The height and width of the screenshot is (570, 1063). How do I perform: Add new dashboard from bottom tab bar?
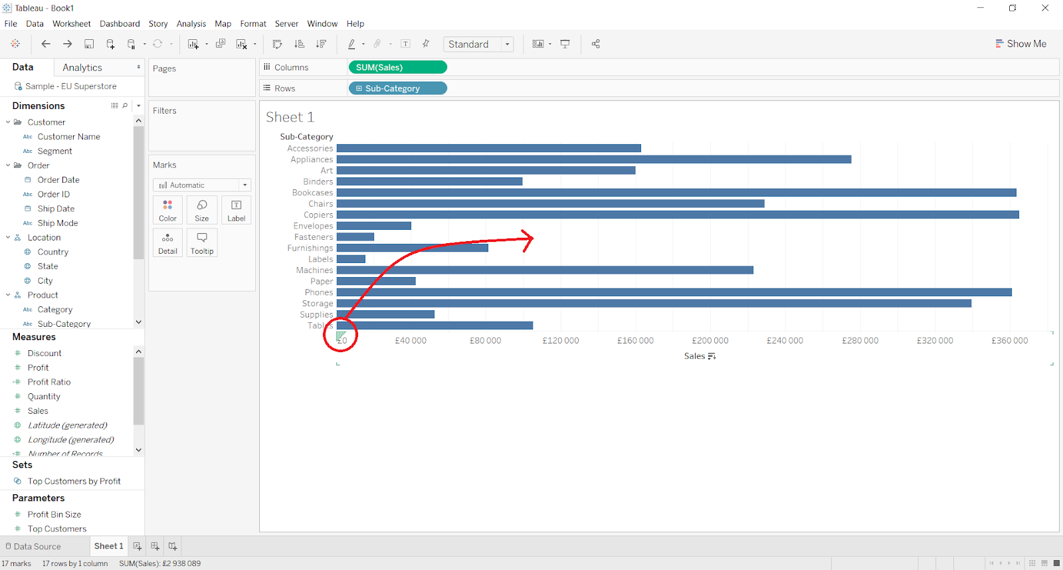(155, 546)
